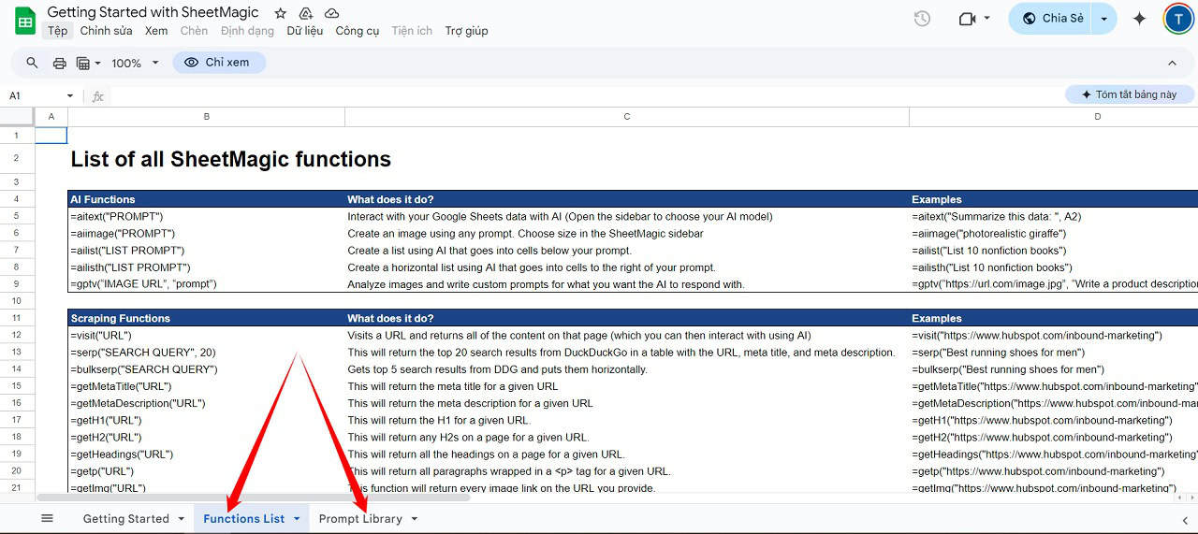Screen dimensions: 1198x534
Task: Select the 'AI Functions' header cell
Action: point(206,199)
